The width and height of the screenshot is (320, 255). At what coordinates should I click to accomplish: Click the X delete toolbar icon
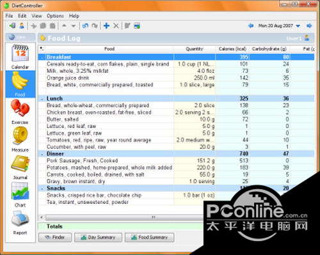tap(116, 26)
